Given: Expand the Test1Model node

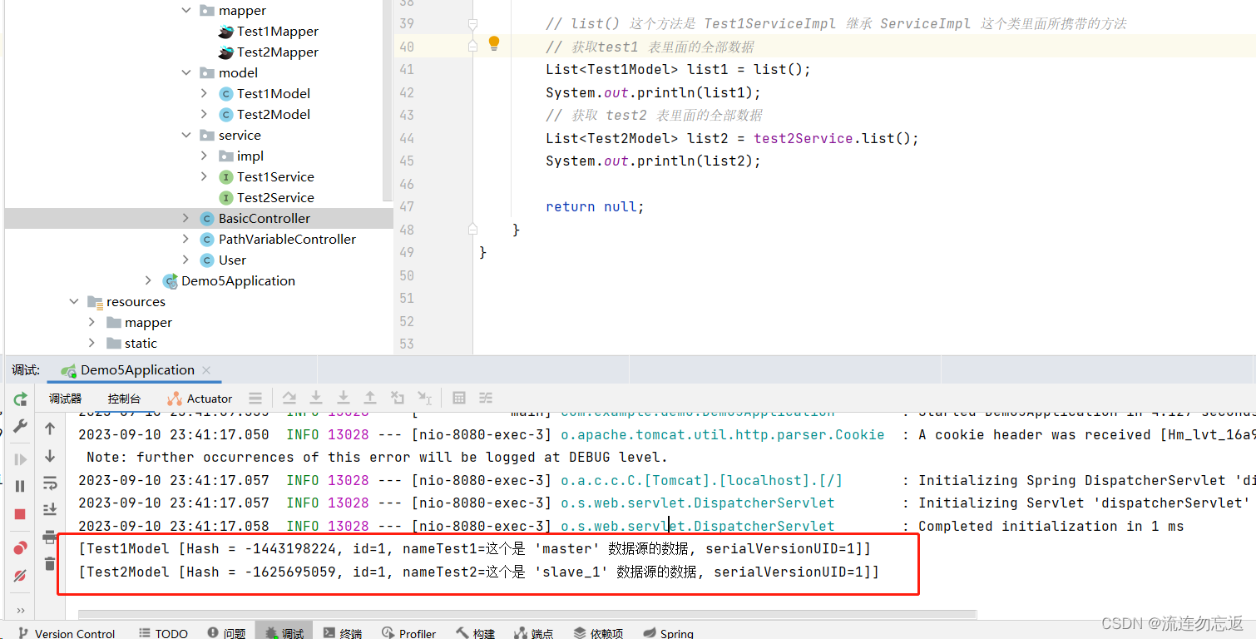Looking at the screenshot, I should [x=204, y=93].
